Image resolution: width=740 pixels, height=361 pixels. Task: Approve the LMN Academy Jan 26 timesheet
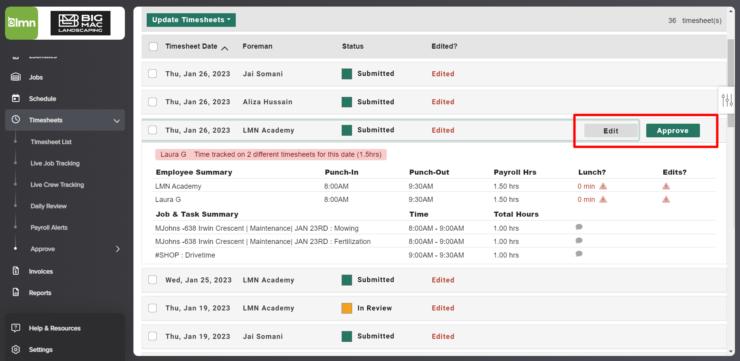click(x=673, y=131)
